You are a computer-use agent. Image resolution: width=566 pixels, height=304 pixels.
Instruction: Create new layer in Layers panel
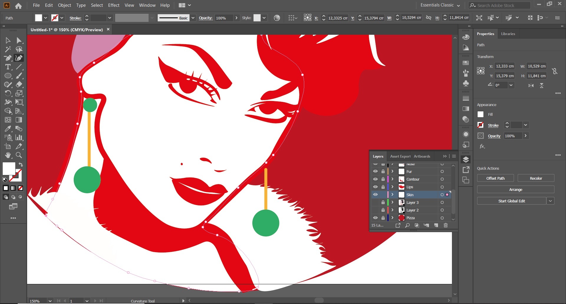coord(436,225)
